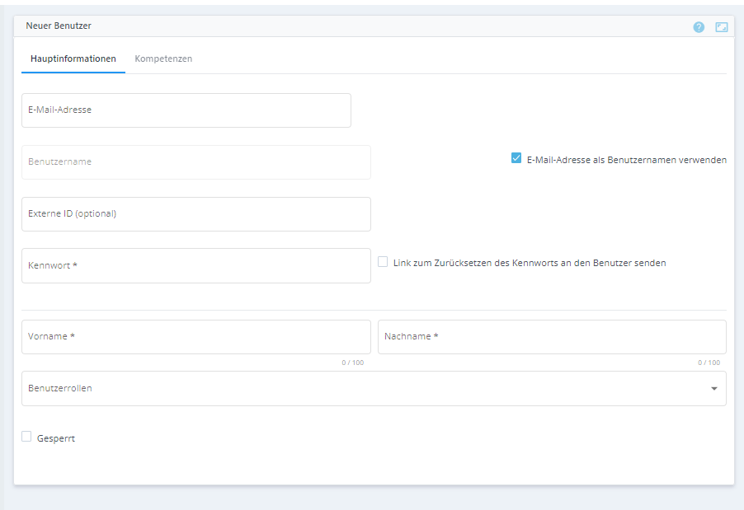Screen dimensions: 744x510
Task: Click the character counter below Vorname
Action: coord(352,363)
